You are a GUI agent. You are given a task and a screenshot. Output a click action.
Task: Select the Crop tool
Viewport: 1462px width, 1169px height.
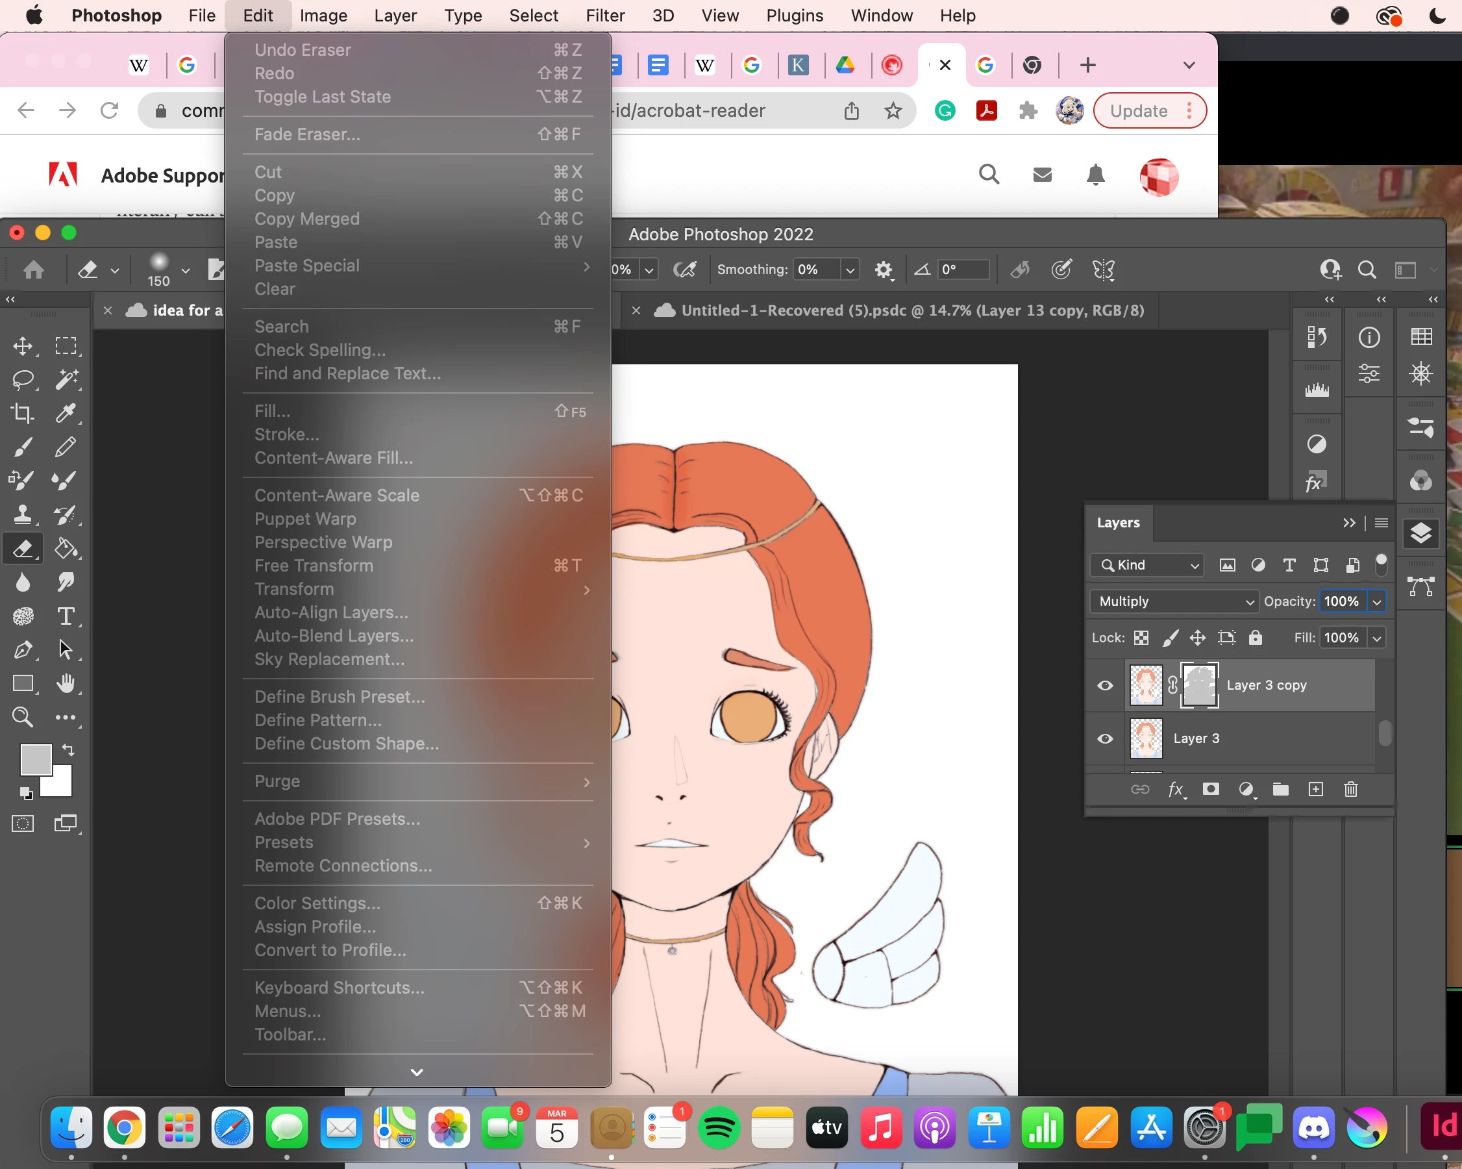[22, 412]
